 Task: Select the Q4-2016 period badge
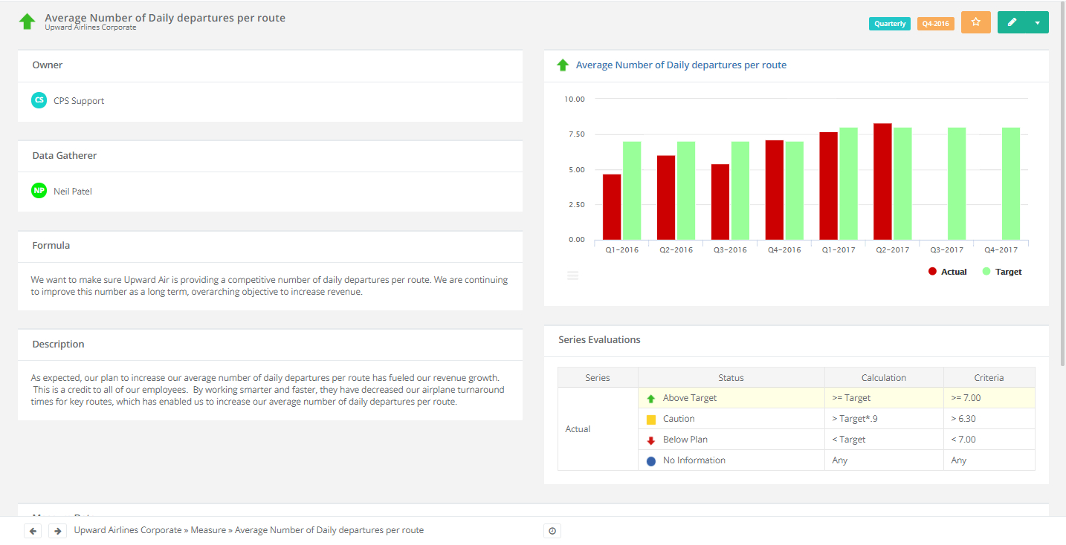[x=935, y=23]
